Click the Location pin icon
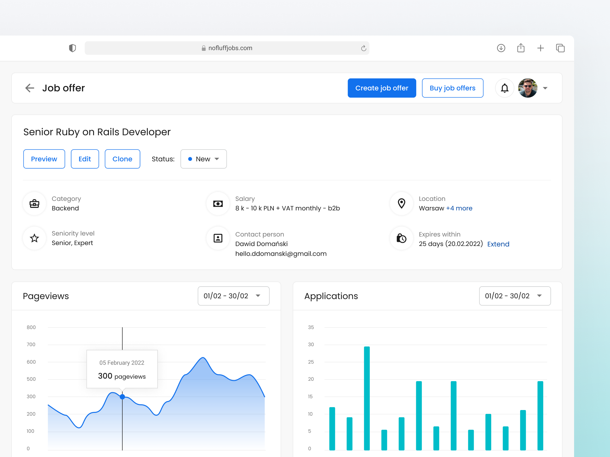The image size is (610, 457). tap(401, 203)
